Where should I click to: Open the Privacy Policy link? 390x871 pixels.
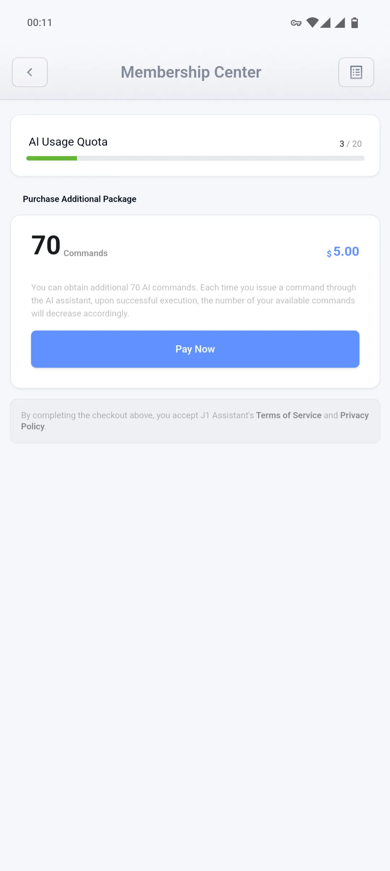195,421
